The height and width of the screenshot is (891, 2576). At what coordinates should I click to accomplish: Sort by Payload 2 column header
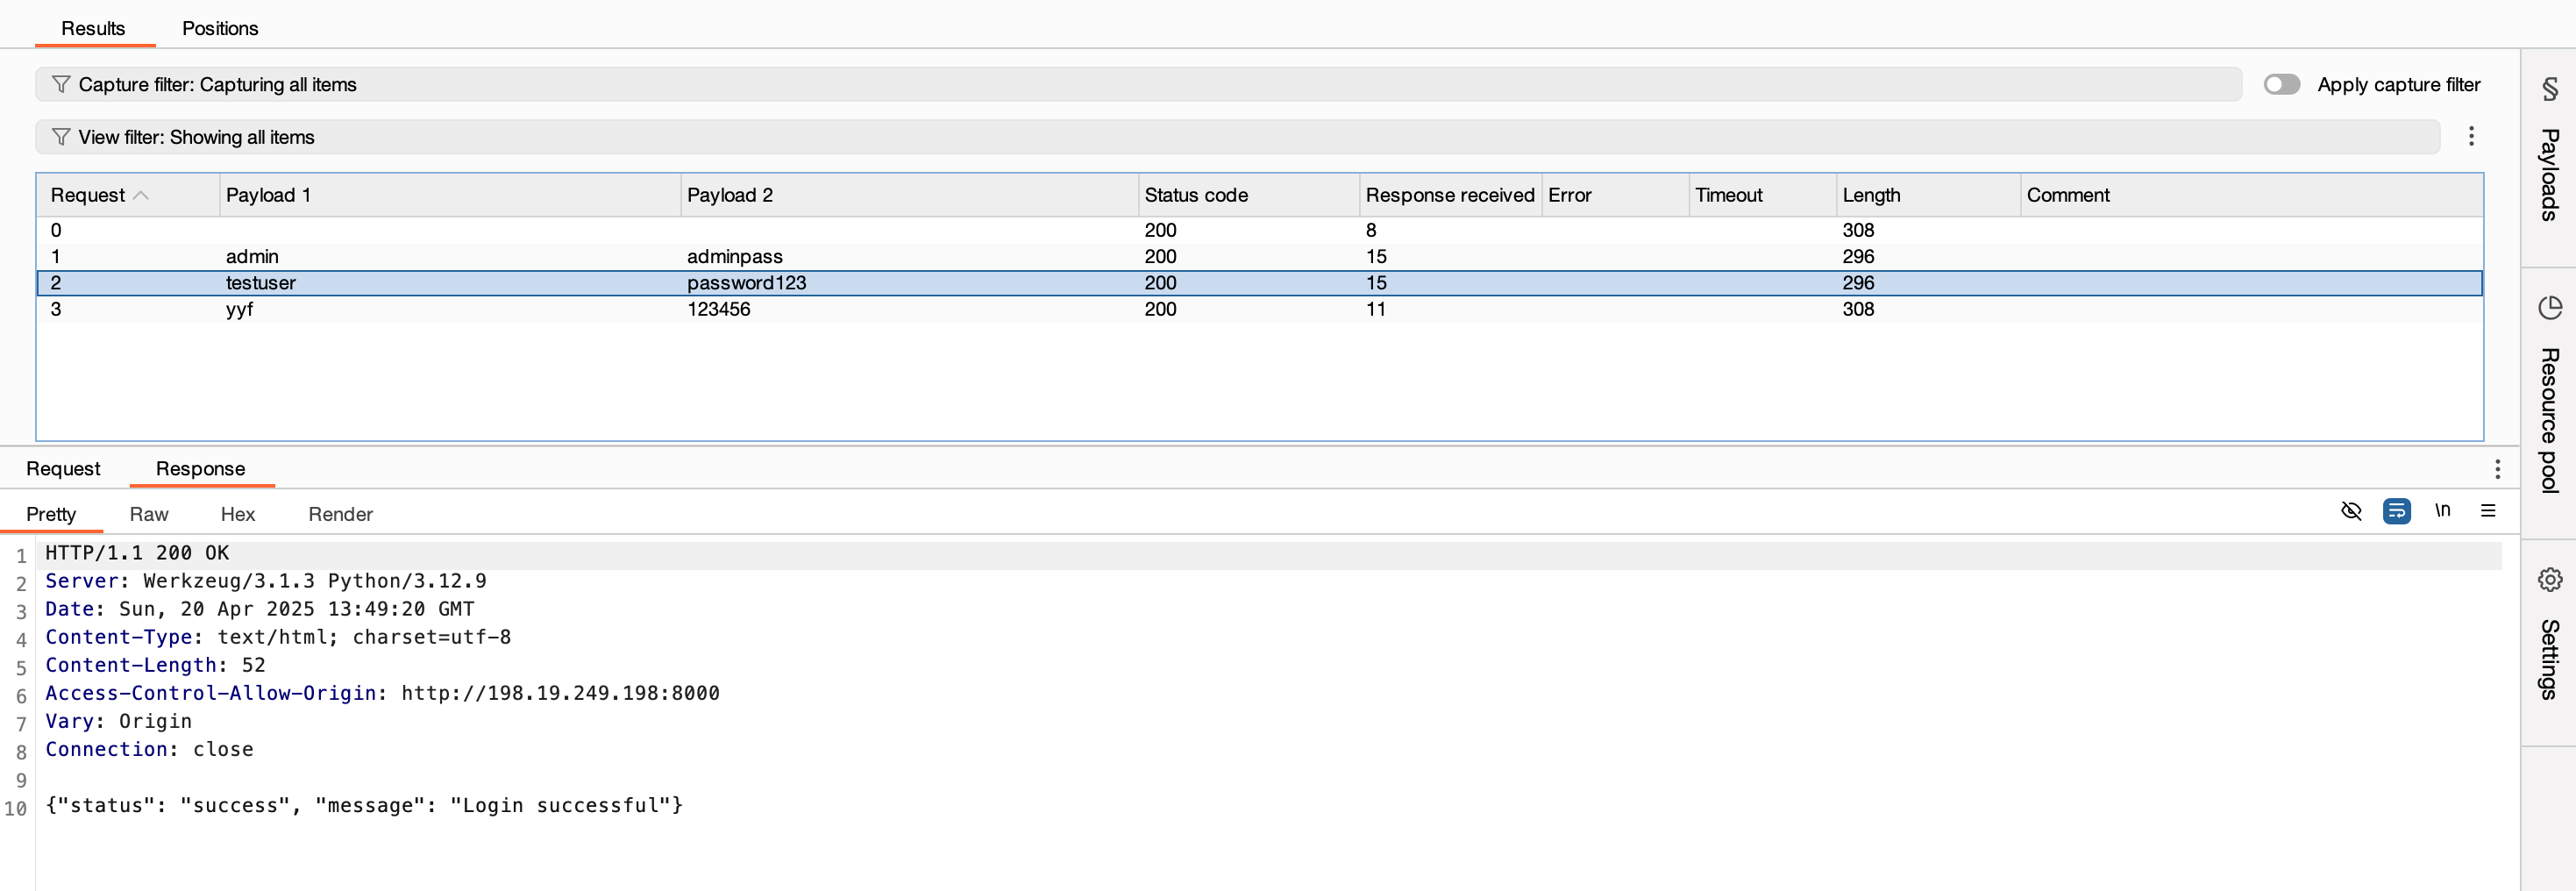click(909, 195)
